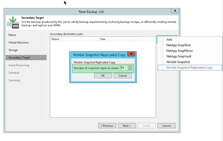Close the New Backup Job window

(175, 11)
